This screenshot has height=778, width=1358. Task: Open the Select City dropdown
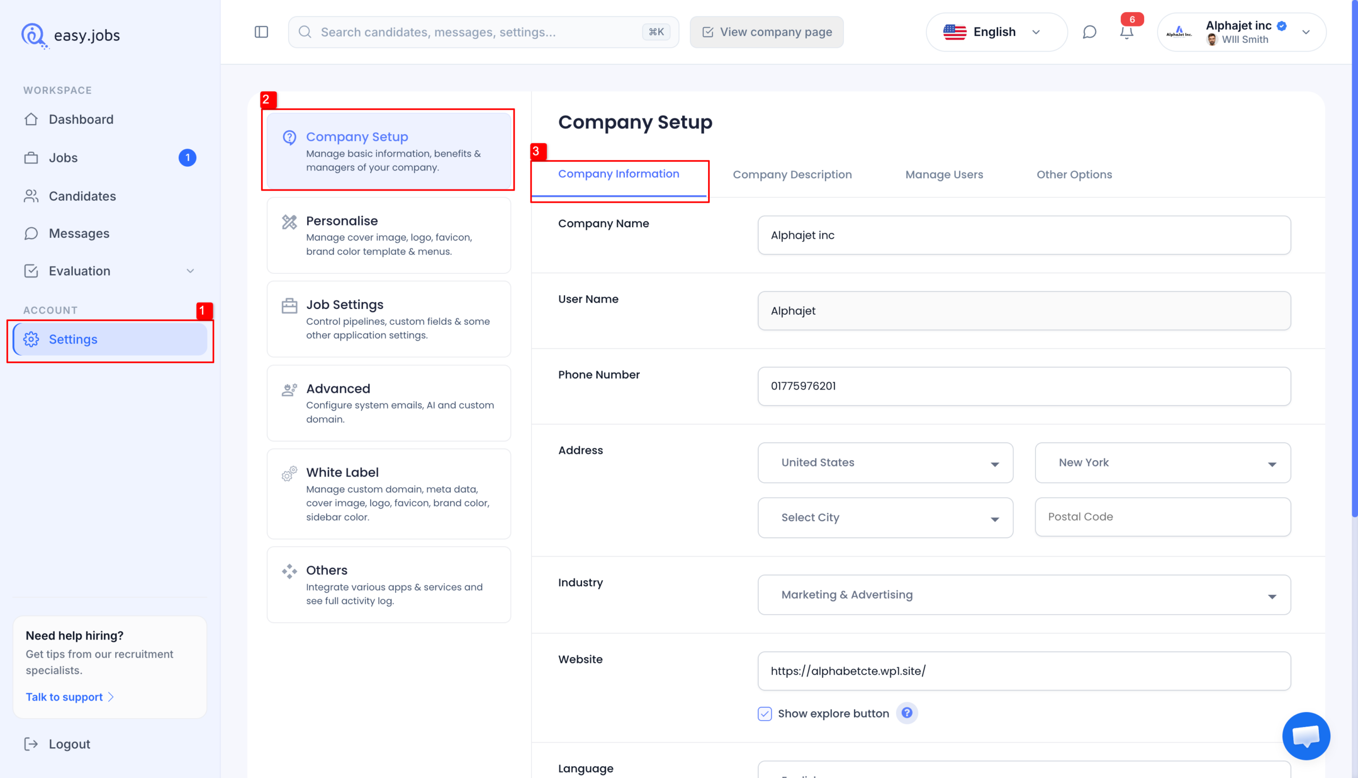tap(885, 517)
